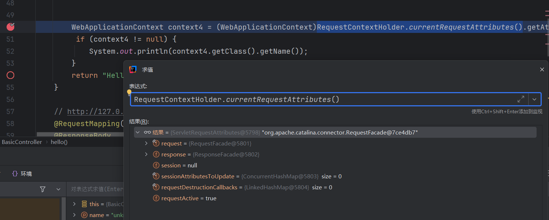The image size is (549, 220).
Task: Collapse the ServletRequestAttributes result node
Action: pyautogui.click(x=138, y=132)
